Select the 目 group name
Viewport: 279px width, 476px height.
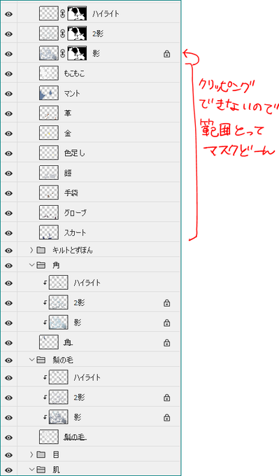(56, 455)
